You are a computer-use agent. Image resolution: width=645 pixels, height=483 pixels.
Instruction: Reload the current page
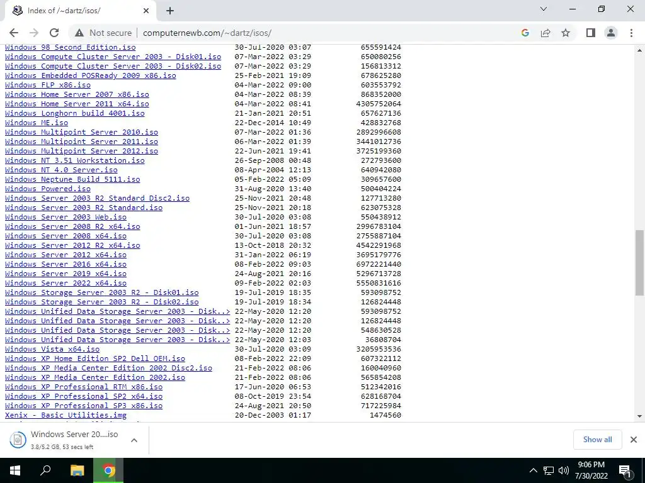click(54, 33)
